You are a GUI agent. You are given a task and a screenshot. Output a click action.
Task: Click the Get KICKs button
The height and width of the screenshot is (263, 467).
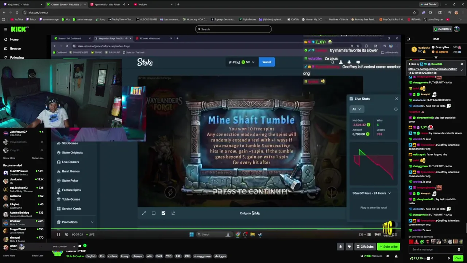pyautogui.click(x=442, y=29)
